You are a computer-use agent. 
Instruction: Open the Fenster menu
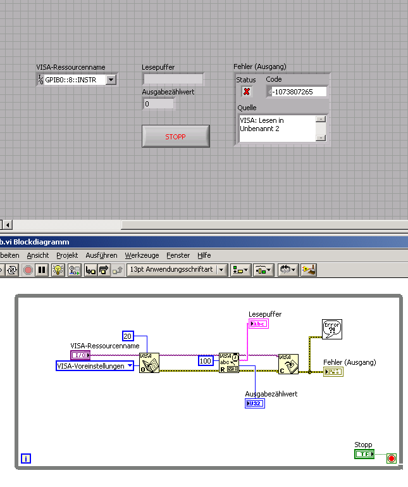178,255
